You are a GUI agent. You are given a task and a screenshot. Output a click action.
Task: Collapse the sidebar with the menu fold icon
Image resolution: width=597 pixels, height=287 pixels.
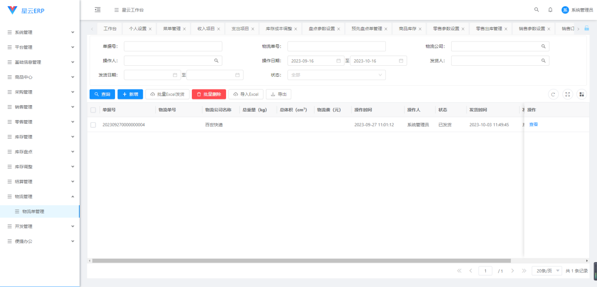pyautogui.click(x=97, y=10)
